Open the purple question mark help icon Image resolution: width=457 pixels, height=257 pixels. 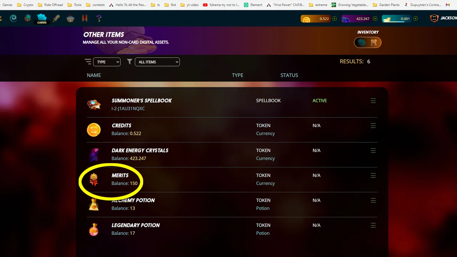coord(99,19)
